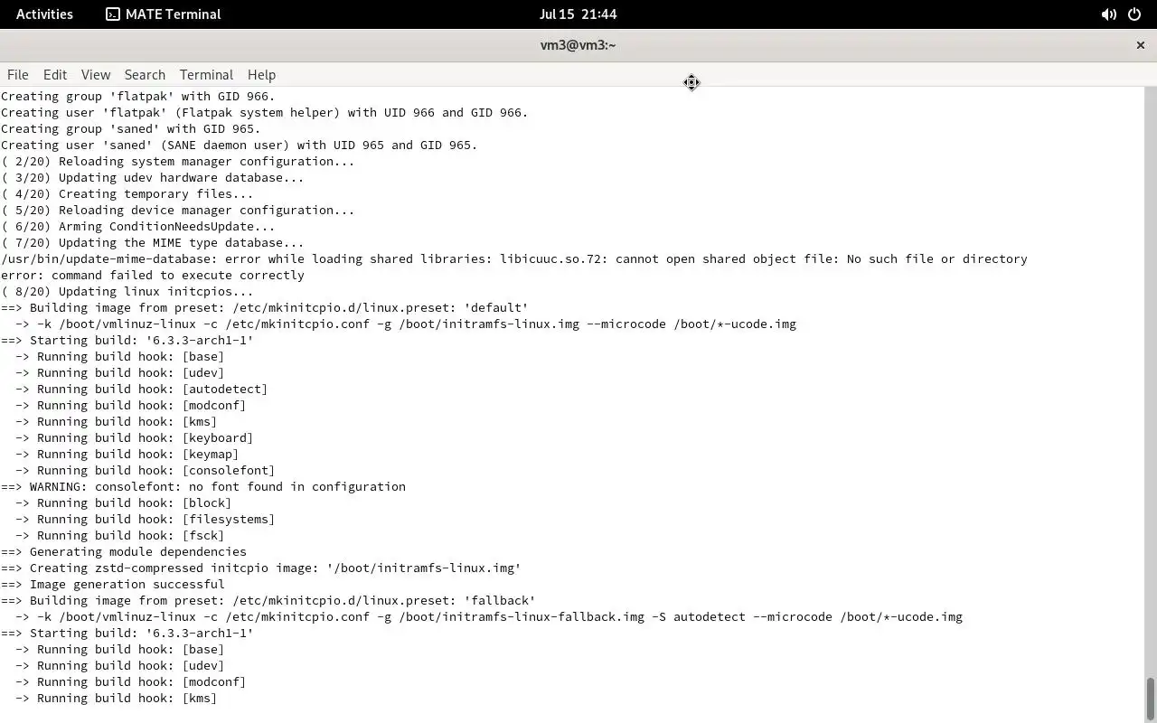Click the 'fallback' preset build line
1157x723 pixels.
coord(268,600)
